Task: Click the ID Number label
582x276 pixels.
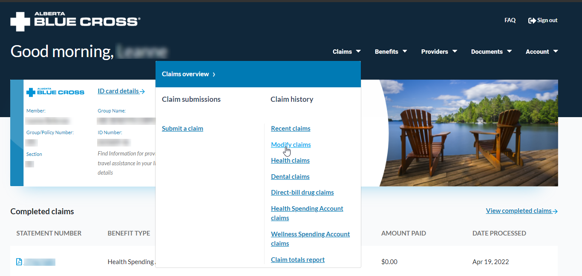Action: (110, 132)
